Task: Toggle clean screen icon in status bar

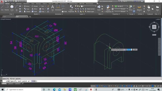Action: (x=158, y=86)
